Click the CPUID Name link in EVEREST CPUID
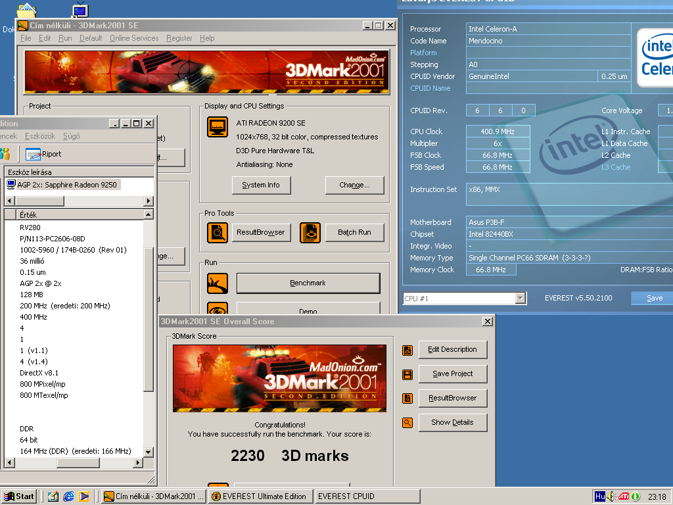The height and width of the screenshot is (505, 673). (x=430, y=89)
